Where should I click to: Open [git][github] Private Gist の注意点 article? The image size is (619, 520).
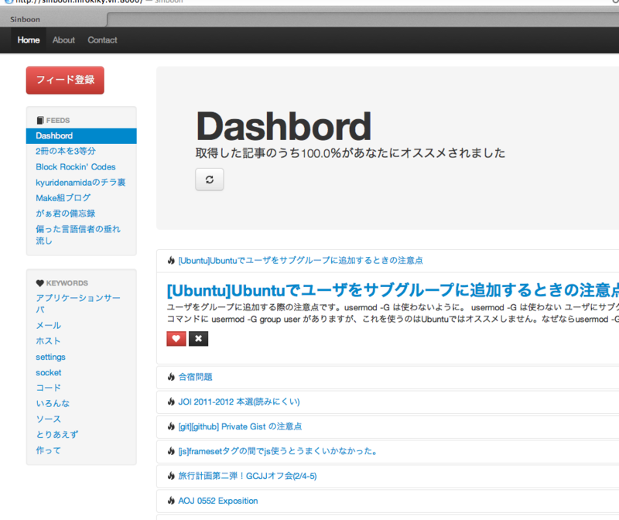click(x=240, y=426)
